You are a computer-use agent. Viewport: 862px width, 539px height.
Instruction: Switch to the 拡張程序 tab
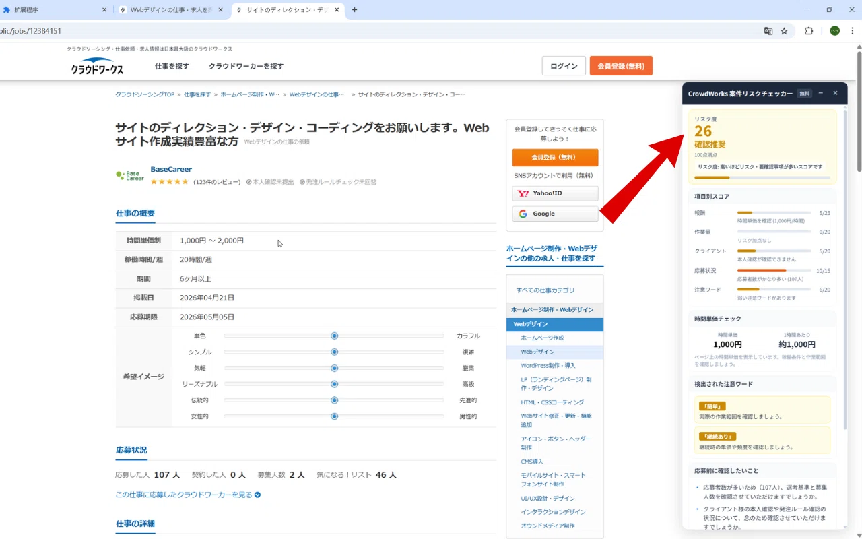(x=55, y=10)
